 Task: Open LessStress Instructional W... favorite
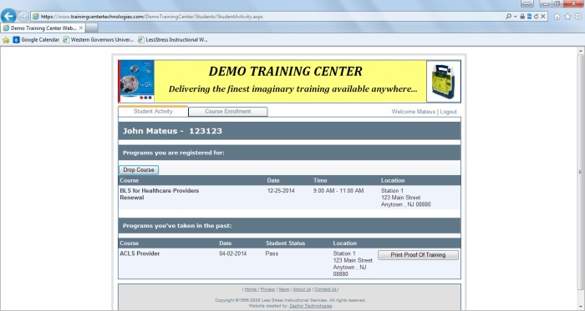point(173,40)
